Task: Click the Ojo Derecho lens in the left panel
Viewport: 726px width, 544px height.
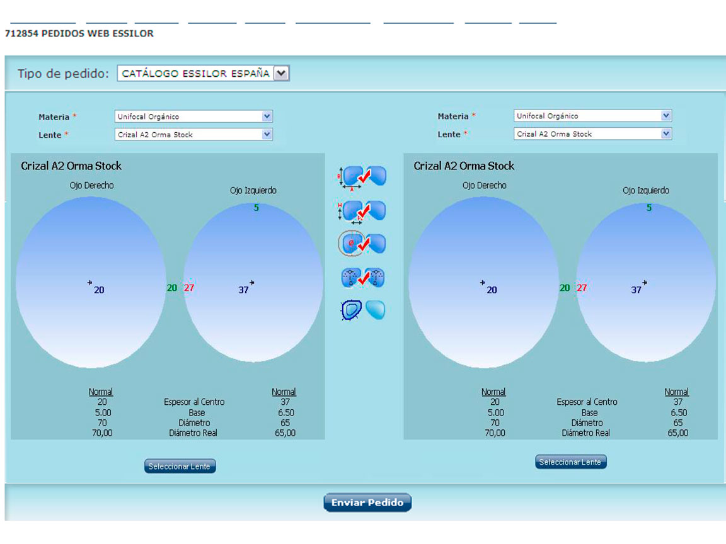Action: click(91, 283)
